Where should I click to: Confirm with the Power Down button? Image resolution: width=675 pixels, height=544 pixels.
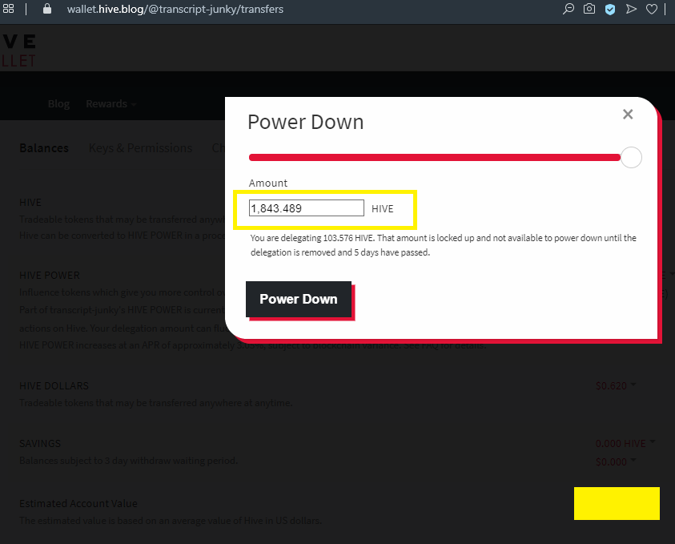coord(299,300)
